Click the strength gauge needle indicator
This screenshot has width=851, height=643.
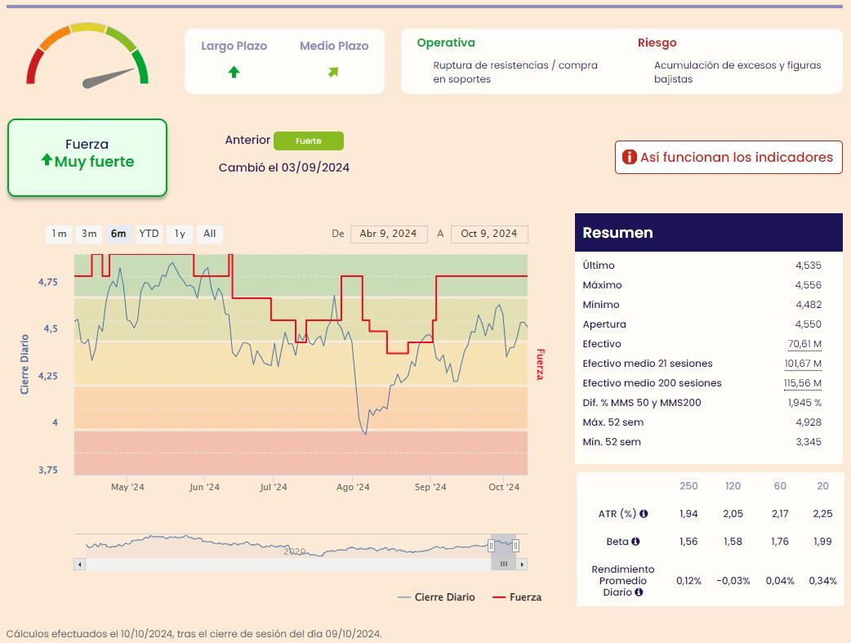pyautogui.click(x=108, y=78)
